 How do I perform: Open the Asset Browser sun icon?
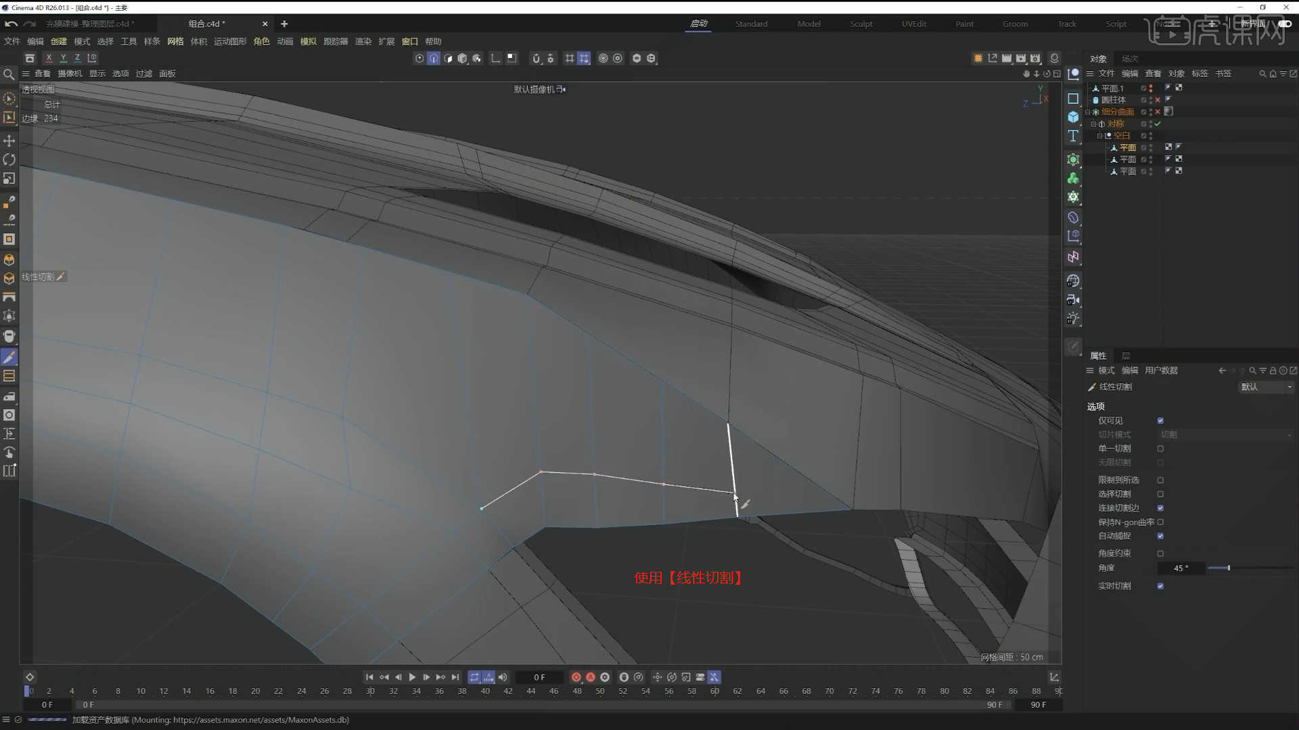tap(978, 59)
